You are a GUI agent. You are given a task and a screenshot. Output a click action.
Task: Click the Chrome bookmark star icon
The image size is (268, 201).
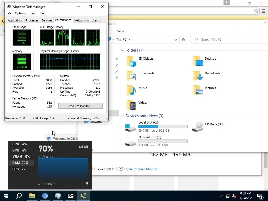pyautogui.click(x=256, y=11)
